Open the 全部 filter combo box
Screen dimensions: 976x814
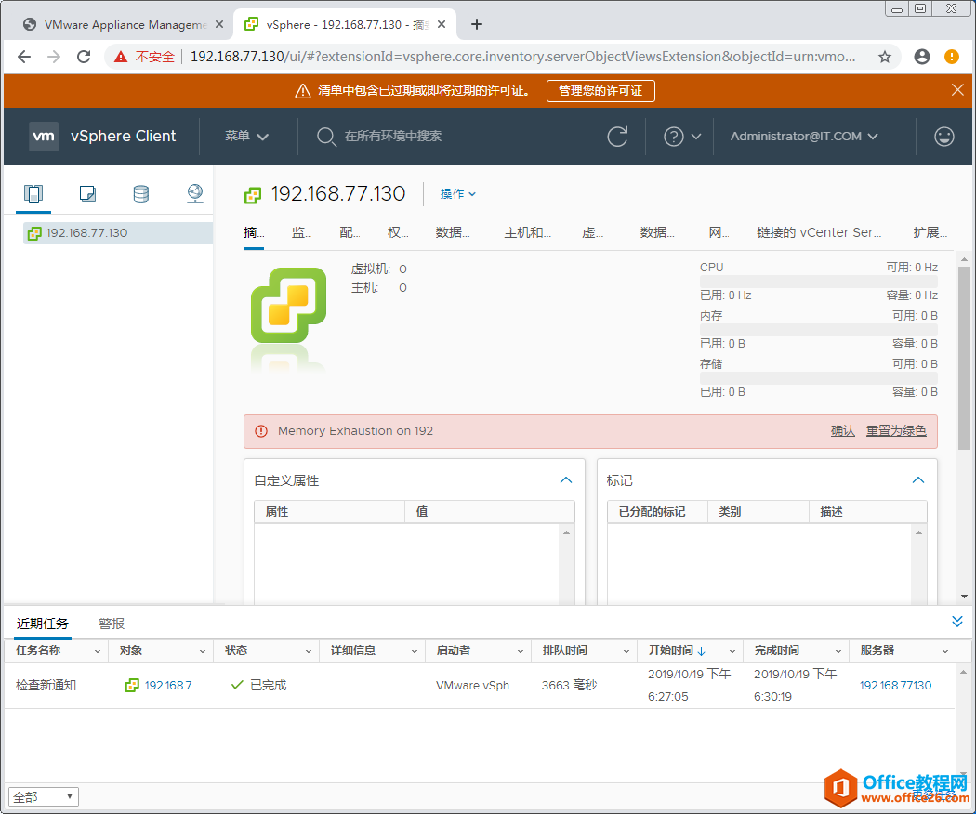(44, 796)
